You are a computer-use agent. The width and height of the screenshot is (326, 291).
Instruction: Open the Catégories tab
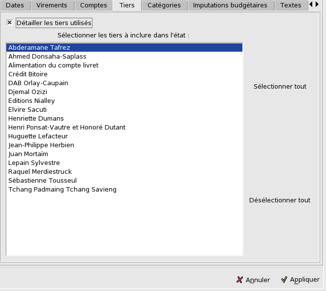coord(164,5)
